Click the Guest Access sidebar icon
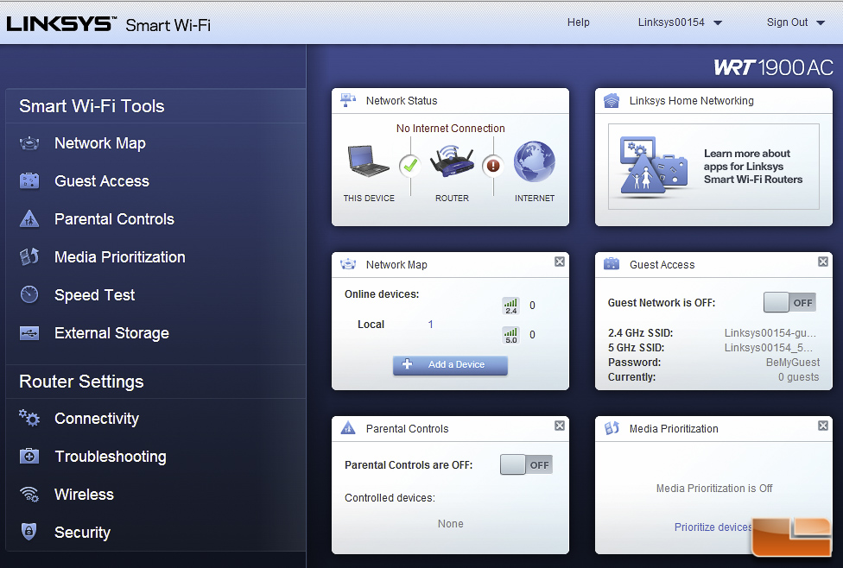 click(29, 181)
